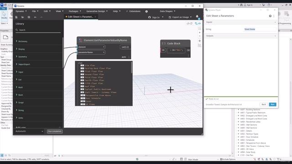Click the Save icon in Dynamo toolbar
Viewport: 292px width, 164px height.
pyautogui.click(x=29, y=17)
